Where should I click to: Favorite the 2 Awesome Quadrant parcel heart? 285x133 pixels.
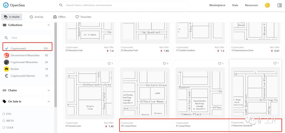pos(275,63)
